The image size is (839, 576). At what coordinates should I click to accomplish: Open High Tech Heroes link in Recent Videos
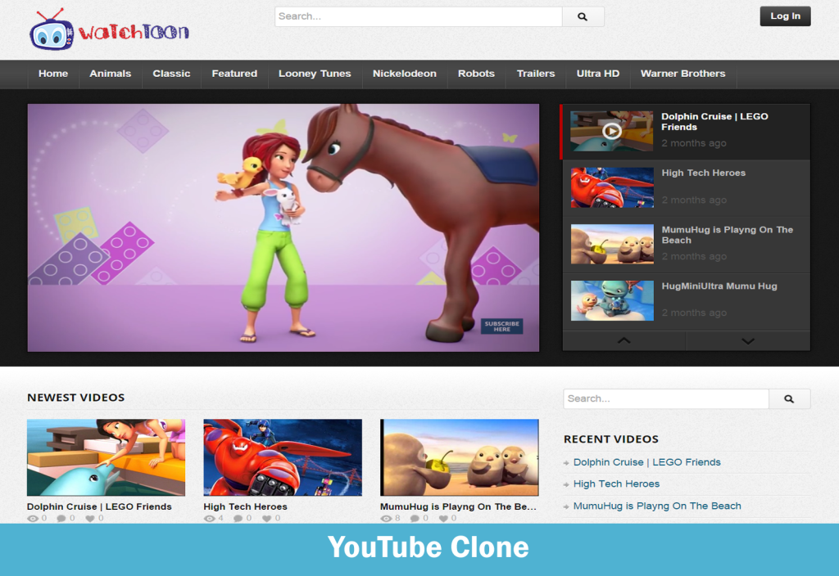coord(616,484)
